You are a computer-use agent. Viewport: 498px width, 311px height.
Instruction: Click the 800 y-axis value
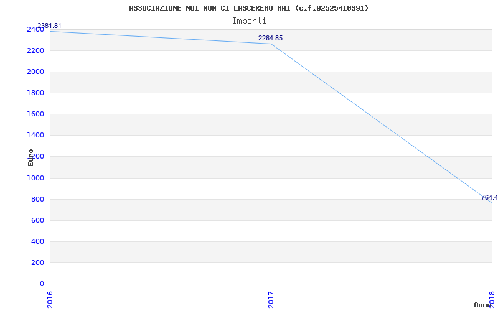pos(38,199)
